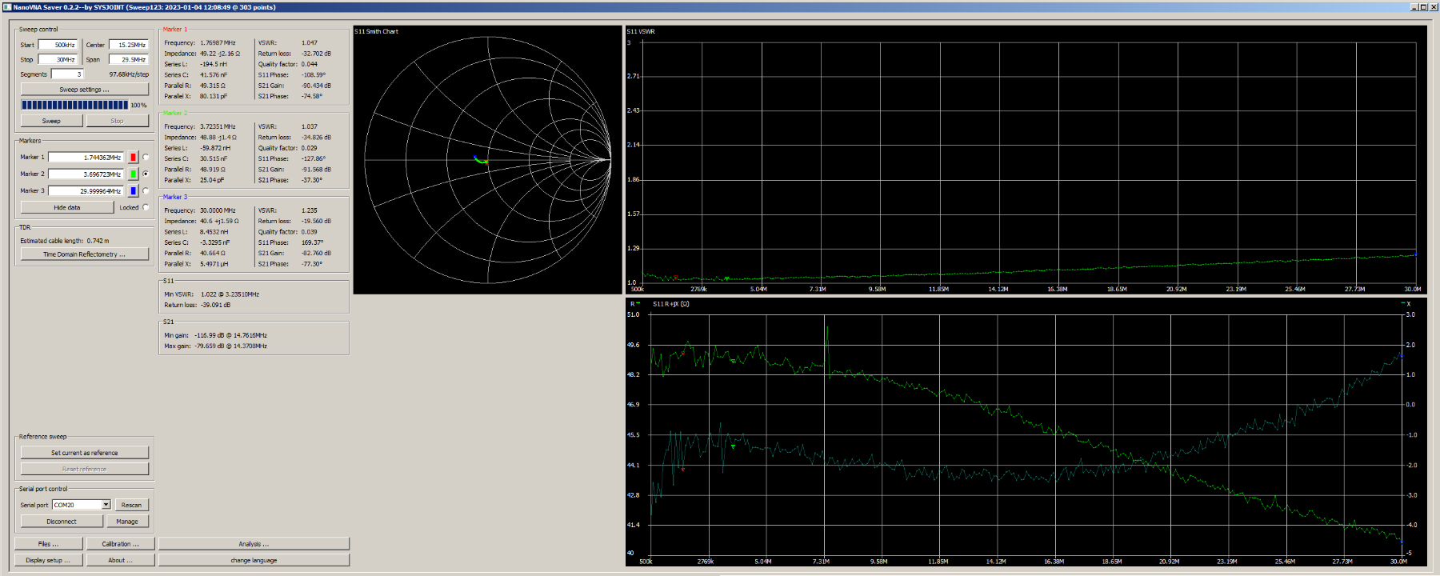This screenshot has height=576, width=1440.
Task: Open the Sweep settings dialog
Action: [84, 90]
